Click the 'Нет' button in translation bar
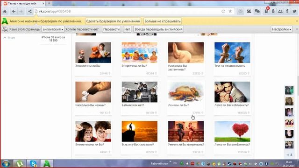 tap(127, 29)
